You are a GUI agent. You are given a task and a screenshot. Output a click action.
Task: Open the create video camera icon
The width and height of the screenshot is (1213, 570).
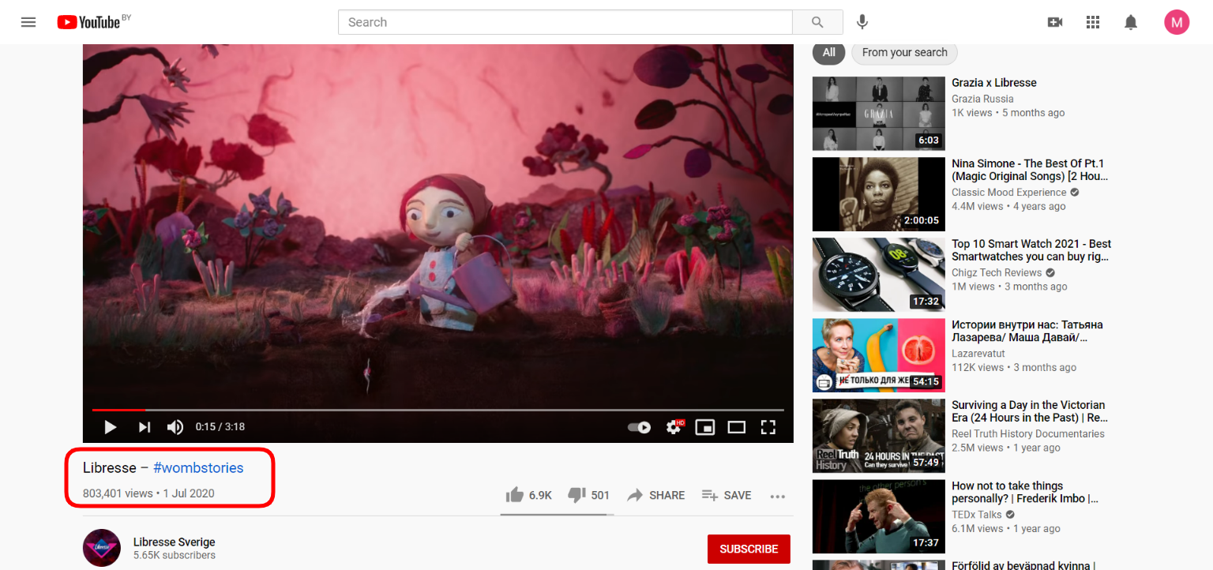1055,22
